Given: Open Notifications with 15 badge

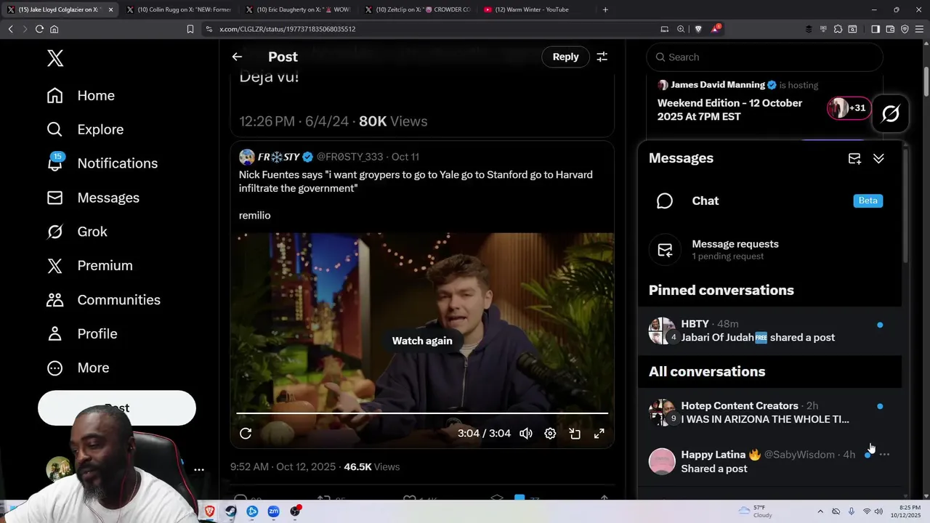Looking at the screenshot, I should 102,163.
